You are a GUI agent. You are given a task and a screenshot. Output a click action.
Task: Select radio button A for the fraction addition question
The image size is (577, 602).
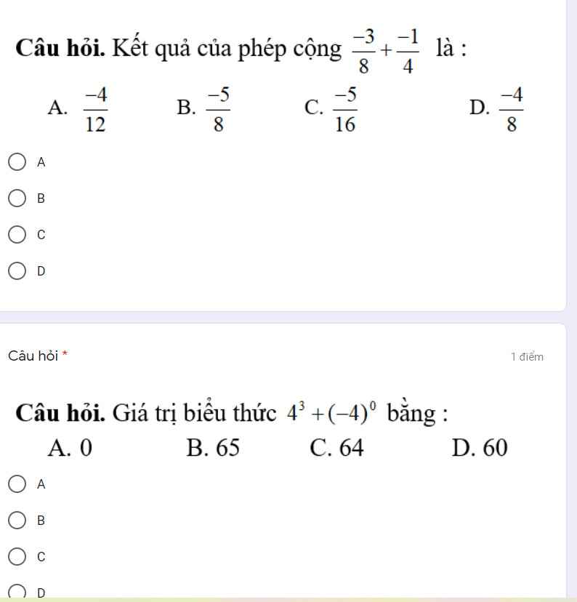[x=19, y=163]
